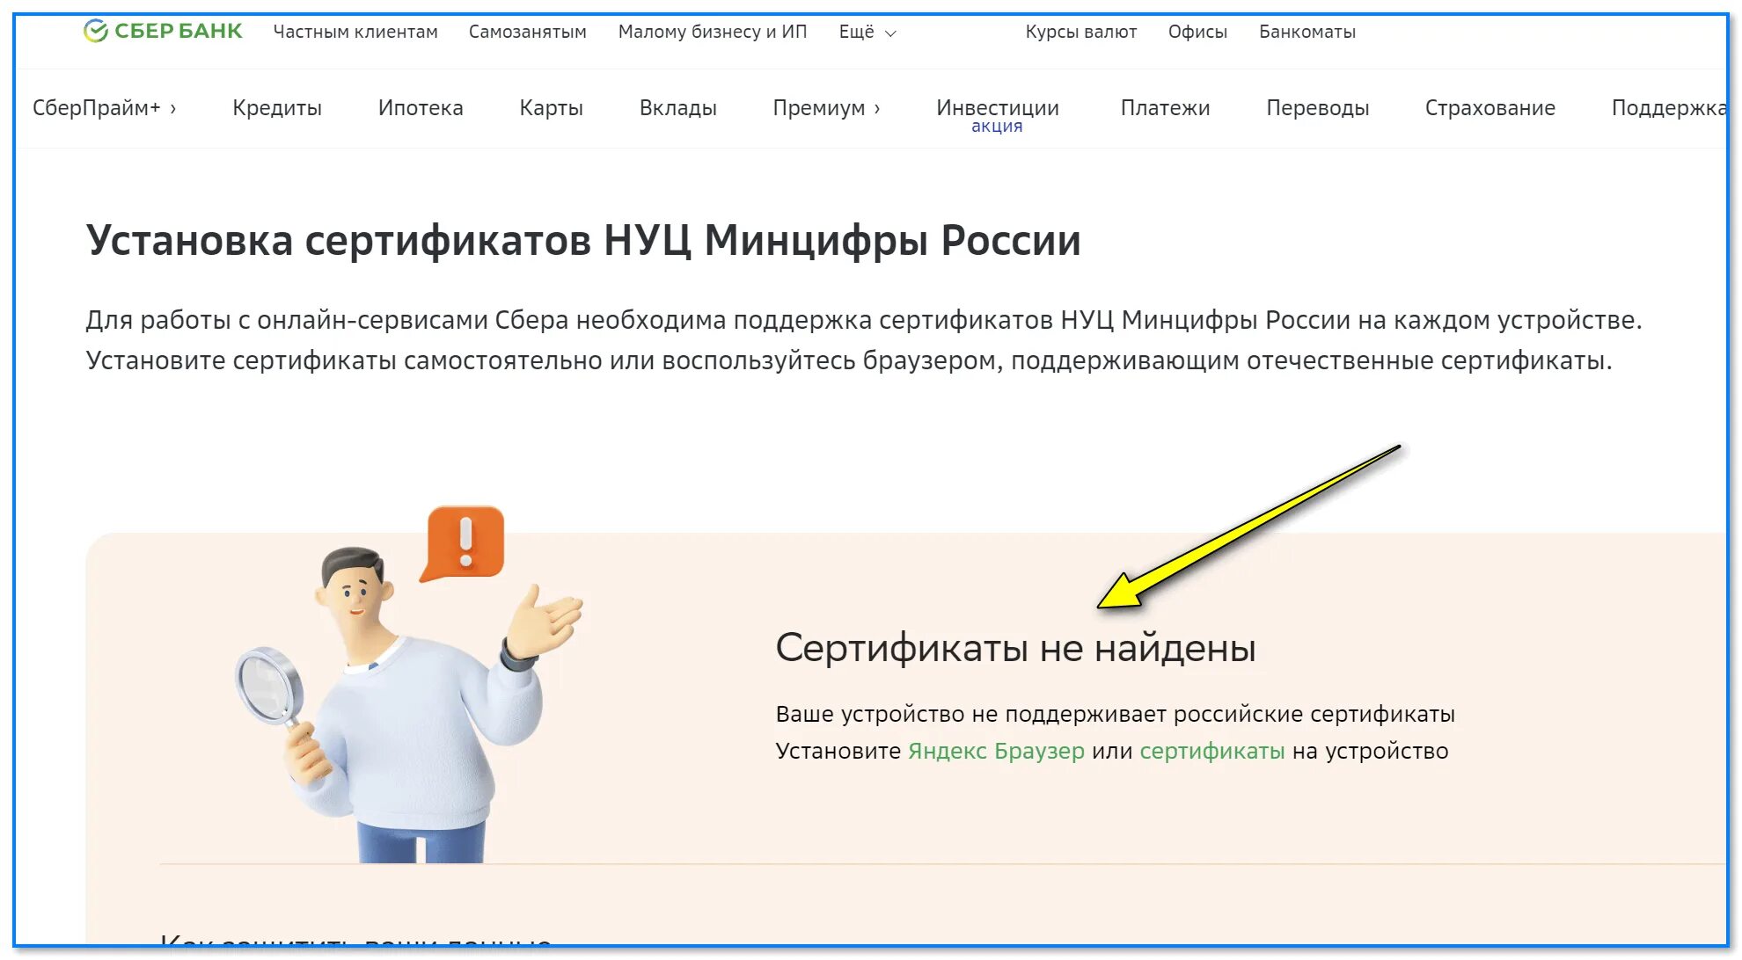Open the Переводы navigation item
Viewport: 1742px width, 960px height.
(x=1318, y=108)
